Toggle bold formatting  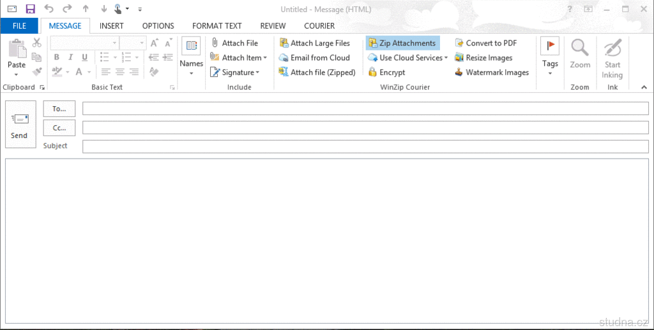[56, 58]
